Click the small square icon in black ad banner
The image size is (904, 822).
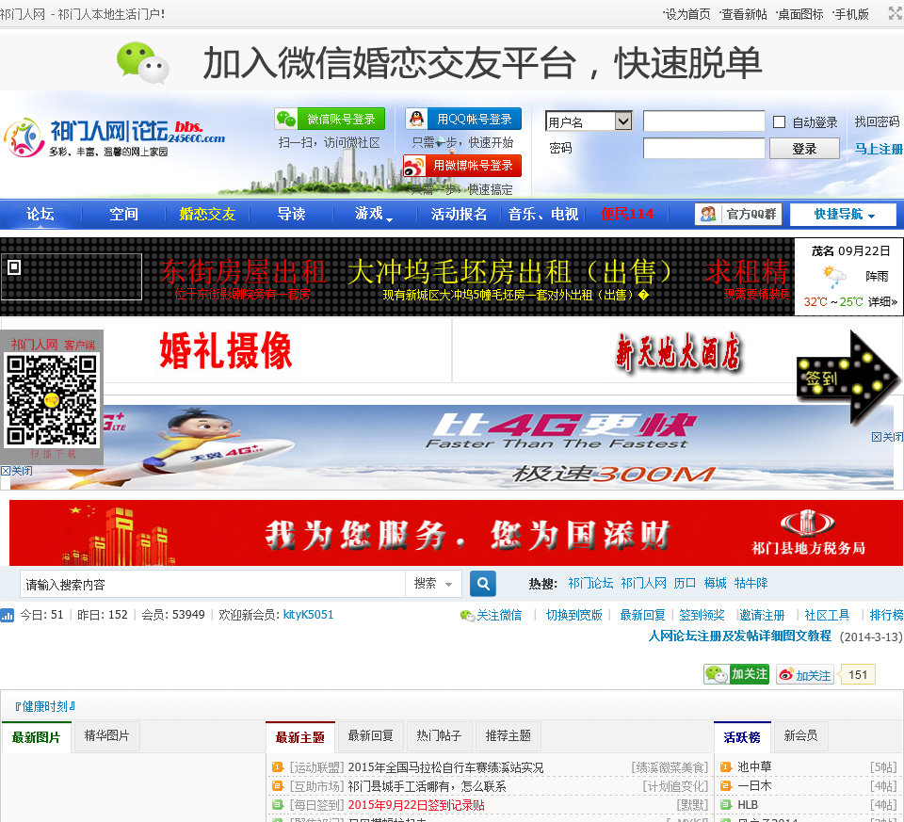(x=14, y=266)
